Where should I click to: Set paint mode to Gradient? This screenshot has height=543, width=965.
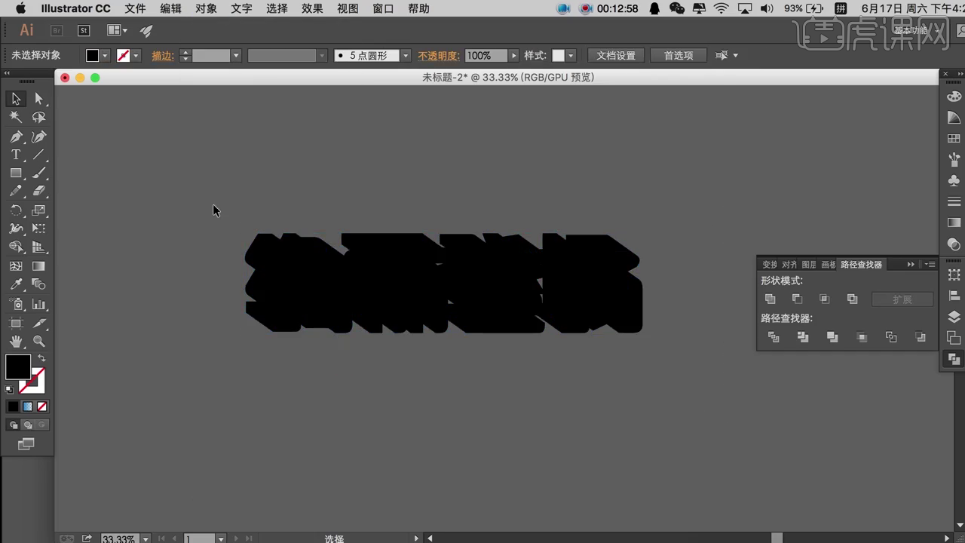(x=27, y=406)
